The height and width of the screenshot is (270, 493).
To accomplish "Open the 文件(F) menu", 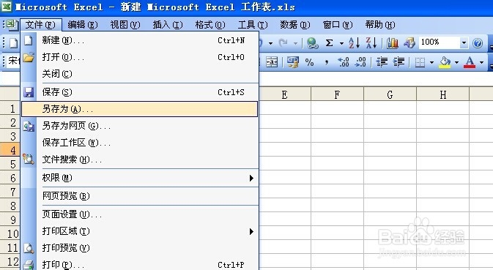I will coord(40,24).
